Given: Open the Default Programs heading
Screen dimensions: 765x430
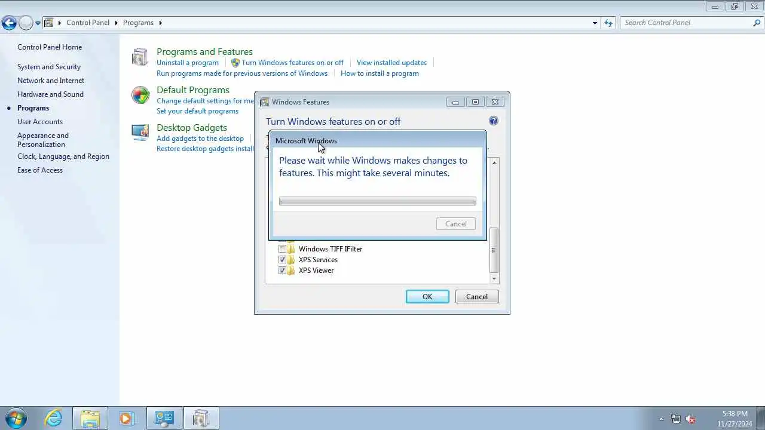Looking at the screenshot, I should point(193,90).
